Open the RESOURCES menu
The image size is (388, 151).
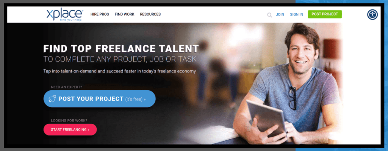pyautogui.click(x=150, y=14)
